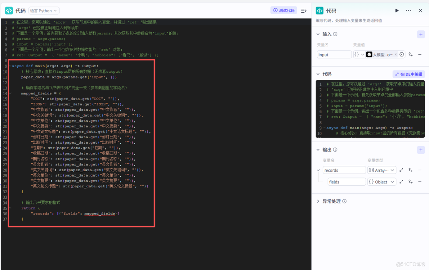Remove the input variable with minus icon
The height and width of the screenshot is (270, 429).
pyautogui.click(x=420, y=54)
